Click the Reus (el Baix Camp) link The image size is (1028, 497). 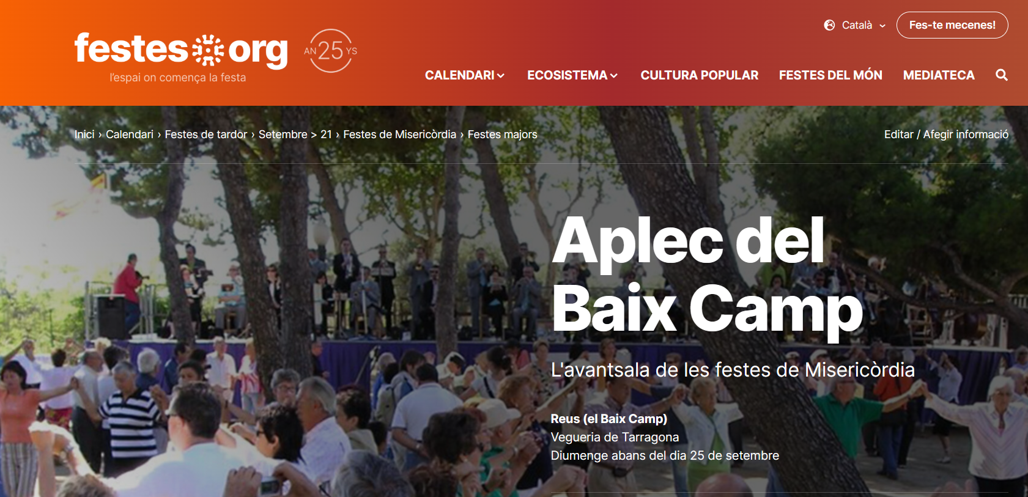[x=609, y=419]
